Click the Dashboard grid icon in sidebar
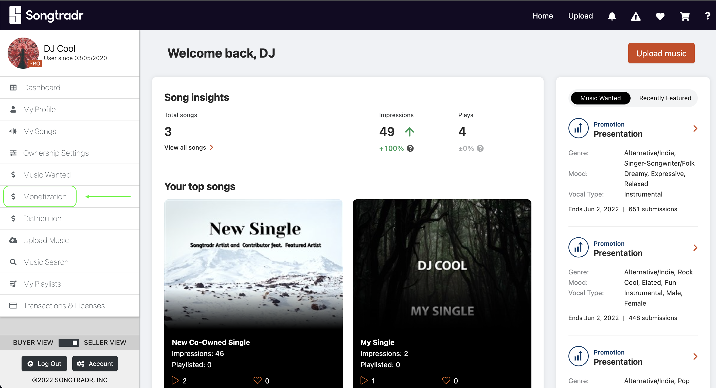Image resolution: width=716 pixels, height=388 pixels. (x=13, y=87)
